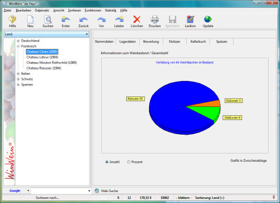Expand the Deutschland tree node
280x203 pixels.
[x=18, y=41]
